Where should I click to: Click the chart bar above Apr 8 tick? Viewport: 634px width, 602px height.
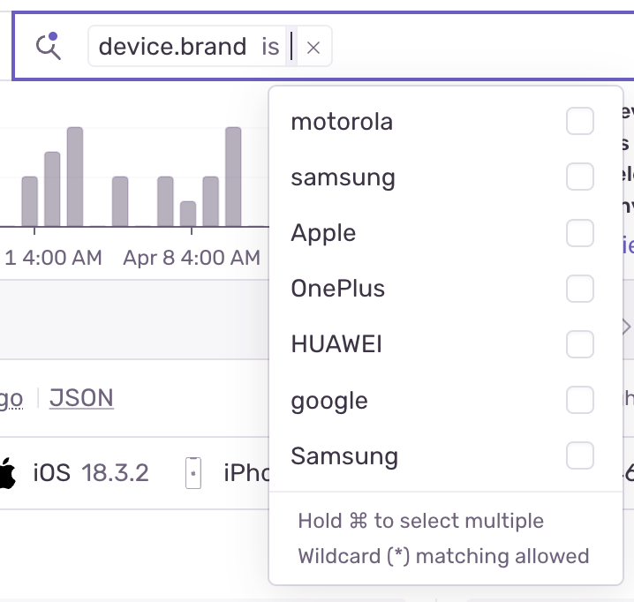pyautogui.click(x=188, y=214)
